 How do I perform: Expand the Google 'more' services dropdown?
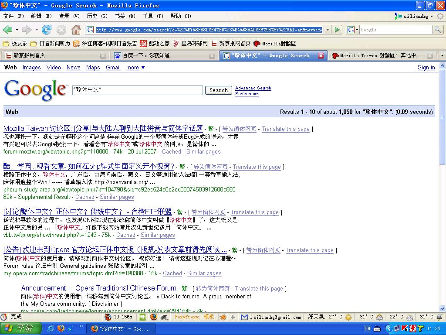[x=135, y=68]
